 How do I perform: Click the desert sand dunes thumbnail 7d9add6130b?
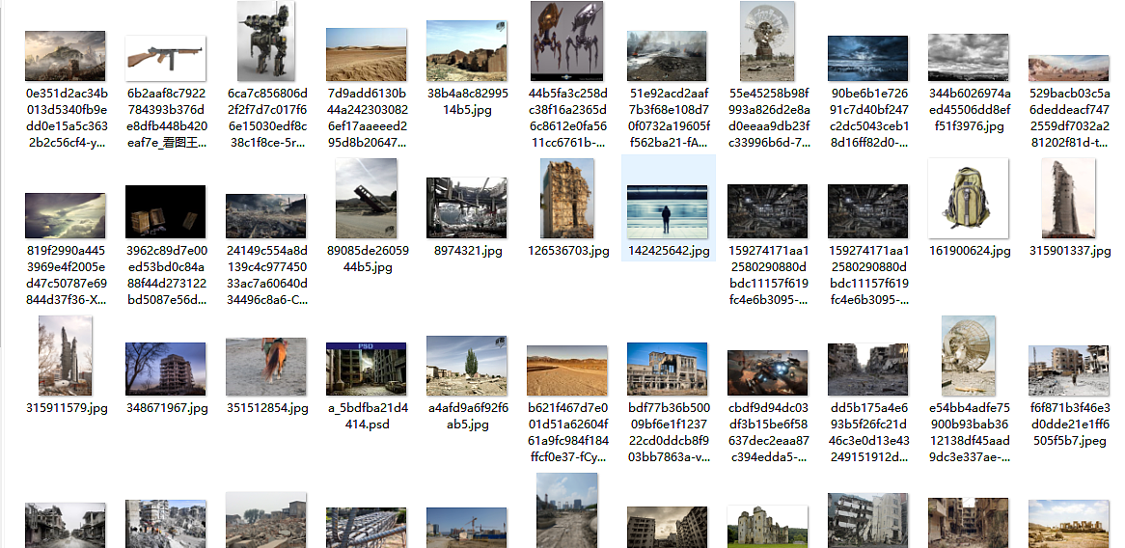[x=366, y=55]
